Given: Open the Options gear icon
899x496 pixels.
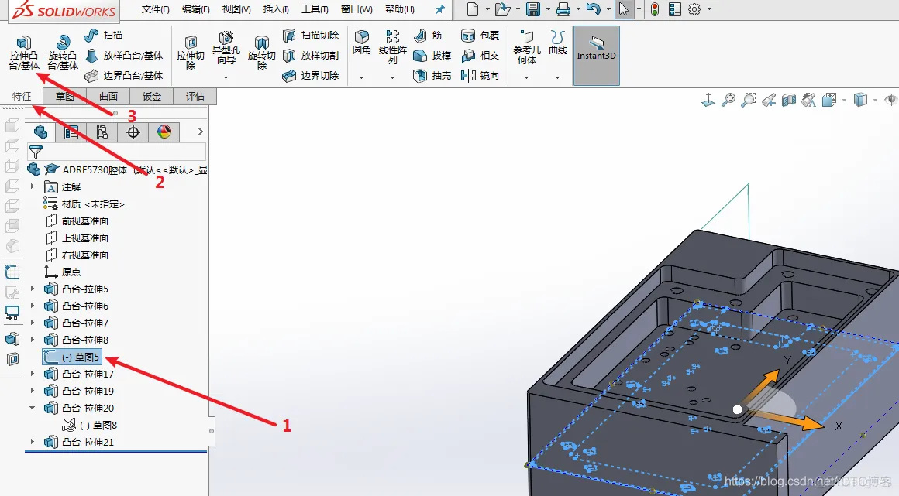Looking at the screenshot, I should click(694, 9).
